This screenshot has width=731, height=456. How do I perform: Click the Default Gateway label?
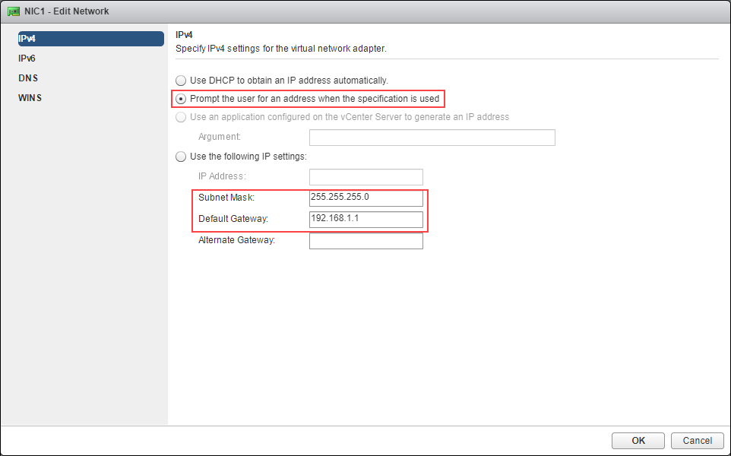coord(233,219)
